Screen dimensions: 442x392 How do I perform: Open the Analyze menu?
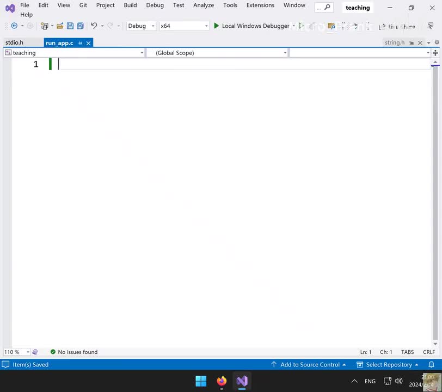(204, 5)
